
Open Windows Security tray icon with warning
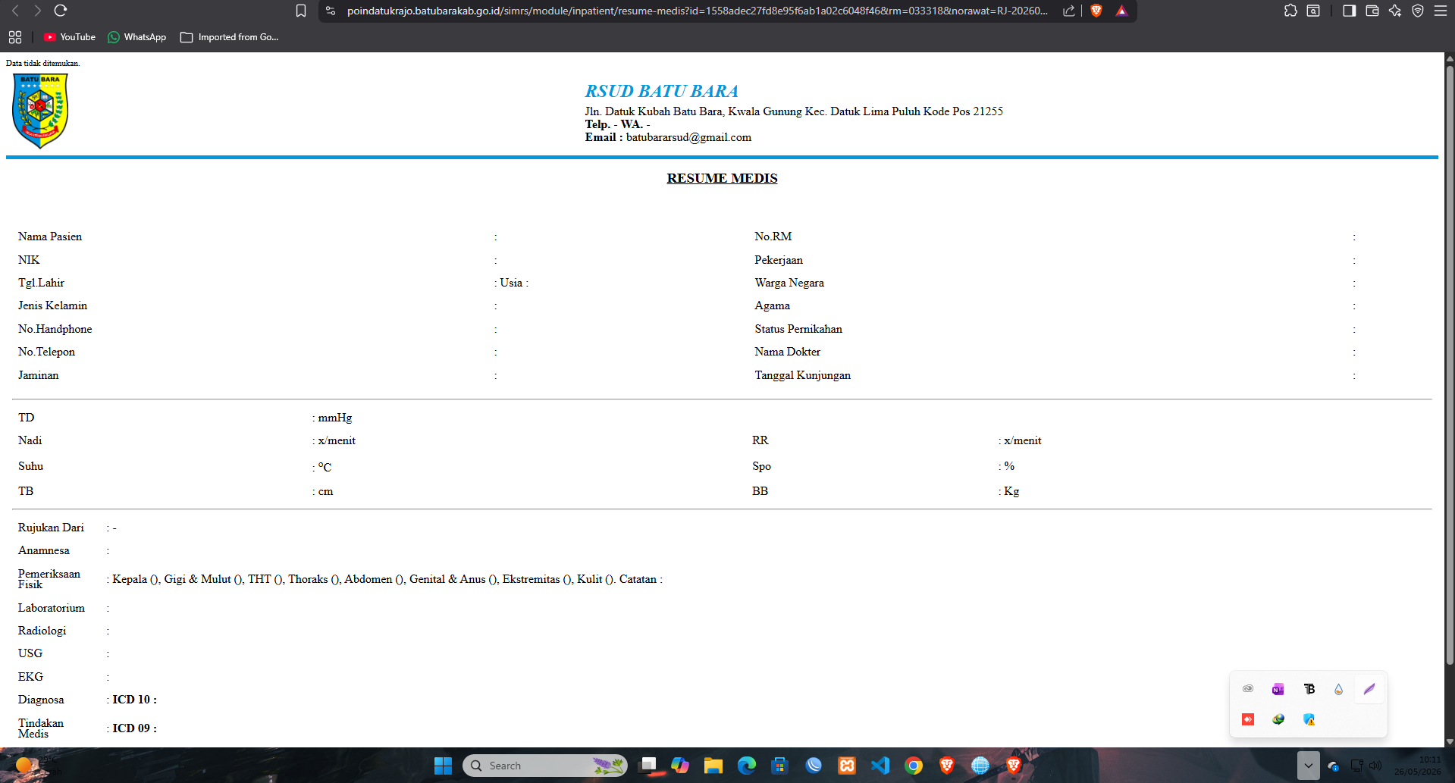point(1309,719)
